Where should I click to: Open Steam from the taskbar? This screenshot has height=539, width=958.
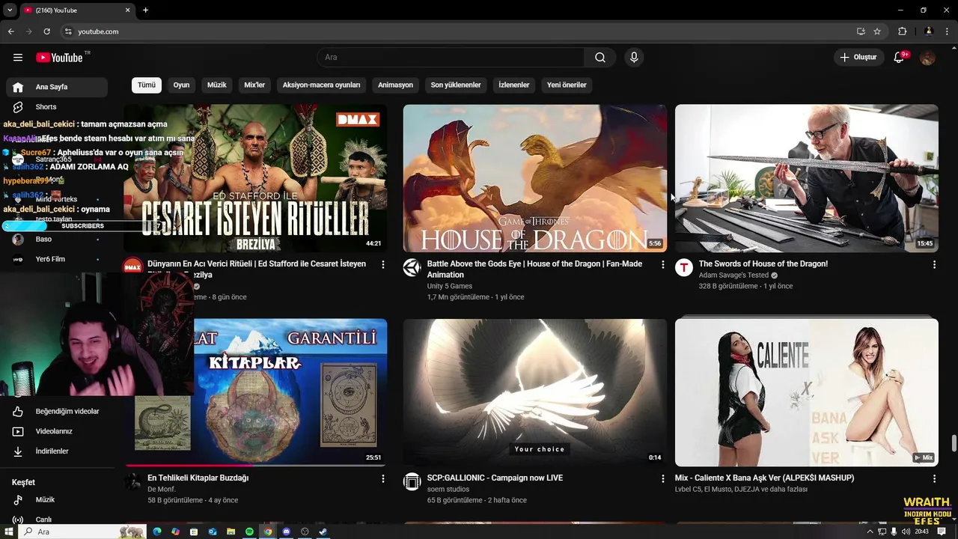click(x=323, y=532)
